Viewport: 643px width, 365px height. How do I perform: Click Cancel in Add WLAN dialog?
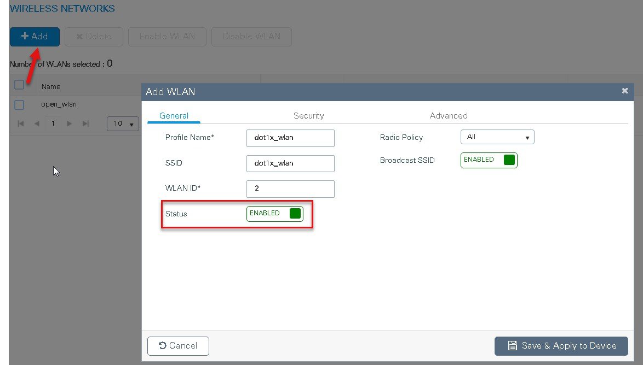(178, 346)
